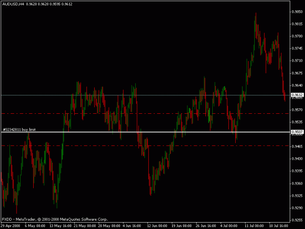Click the 0.9640 price axis label

pos(297,85)
